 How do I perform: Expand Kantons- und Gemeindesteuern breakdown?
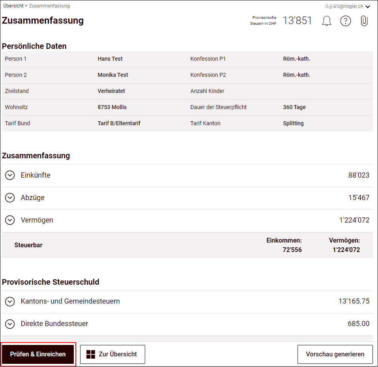10,301
